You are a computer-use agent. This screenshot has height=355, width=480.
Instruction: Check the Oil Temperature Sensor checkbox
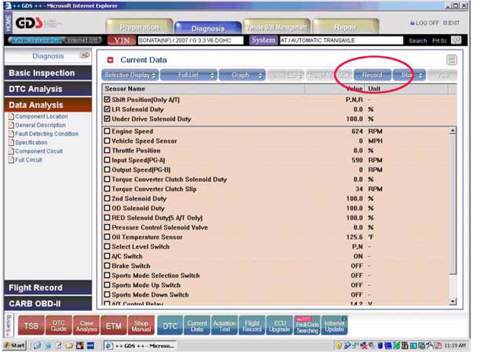click(107, 237)
